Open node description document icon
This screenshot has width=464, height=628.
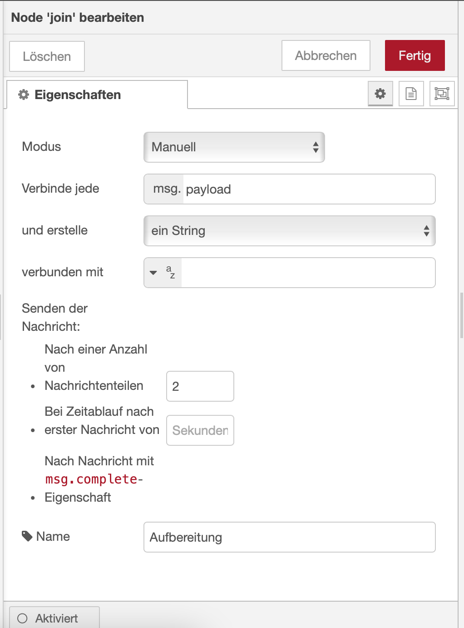(x=411, y=94)
